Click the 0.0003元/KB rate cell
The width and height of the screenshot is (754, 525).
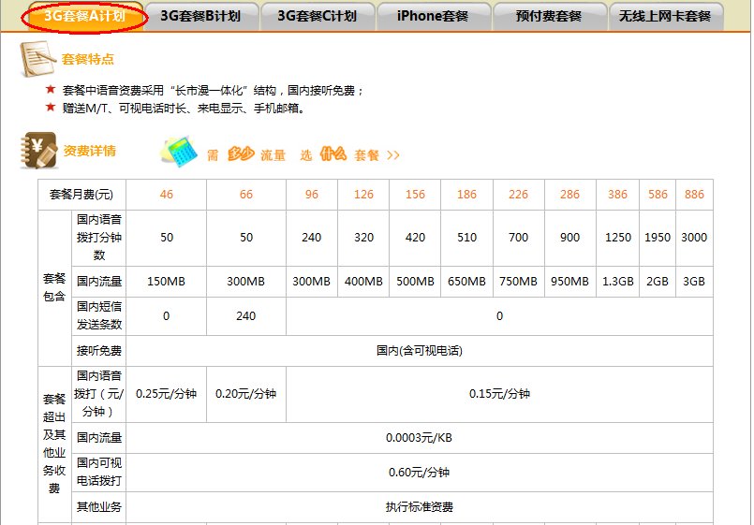(x=420, y=438)
